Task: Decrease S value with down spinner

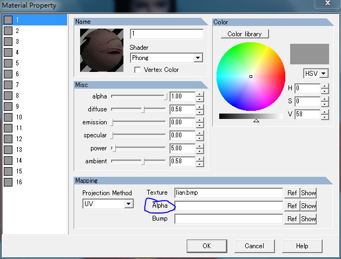Action: (x=324, y=104)
